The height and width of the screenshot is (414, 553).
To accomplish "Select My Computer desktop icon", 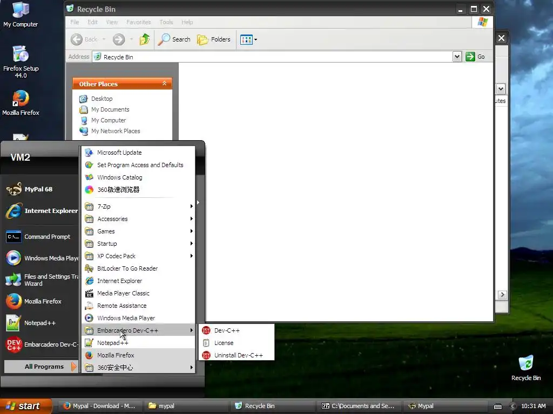I will click(x=21, y=15).
